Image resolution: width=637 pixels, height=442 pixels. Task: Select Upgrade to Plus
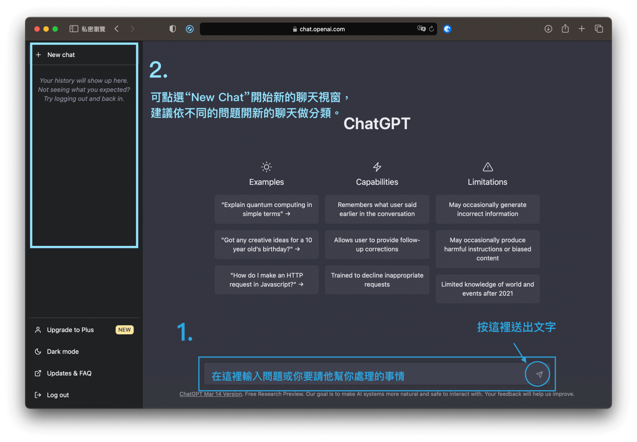(84, 330)
